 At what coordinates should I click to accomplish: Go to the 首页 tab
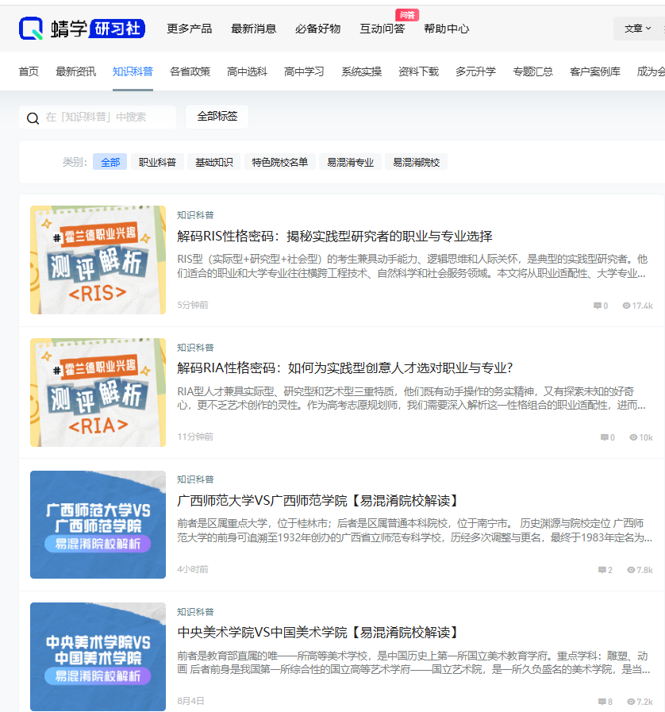point(29,71)
